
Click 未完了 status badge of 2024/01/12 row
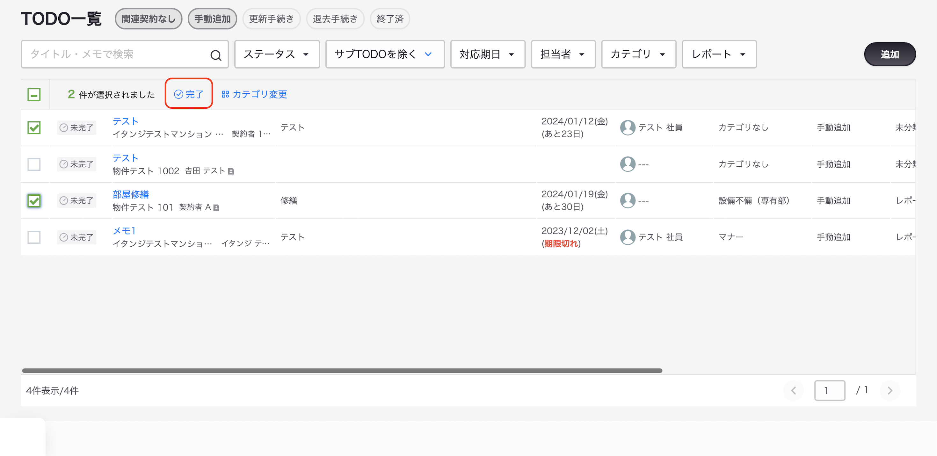(76, 128)
